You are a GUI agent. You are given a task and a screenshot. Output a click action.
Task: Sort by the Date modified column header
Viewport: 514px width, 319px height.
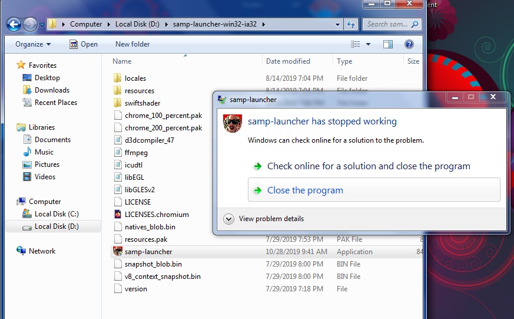pyautogui.click(x=288, y=61)
